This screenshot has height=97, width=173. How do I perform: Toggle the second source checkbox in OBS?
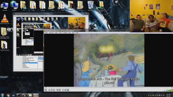coord(39,60)
